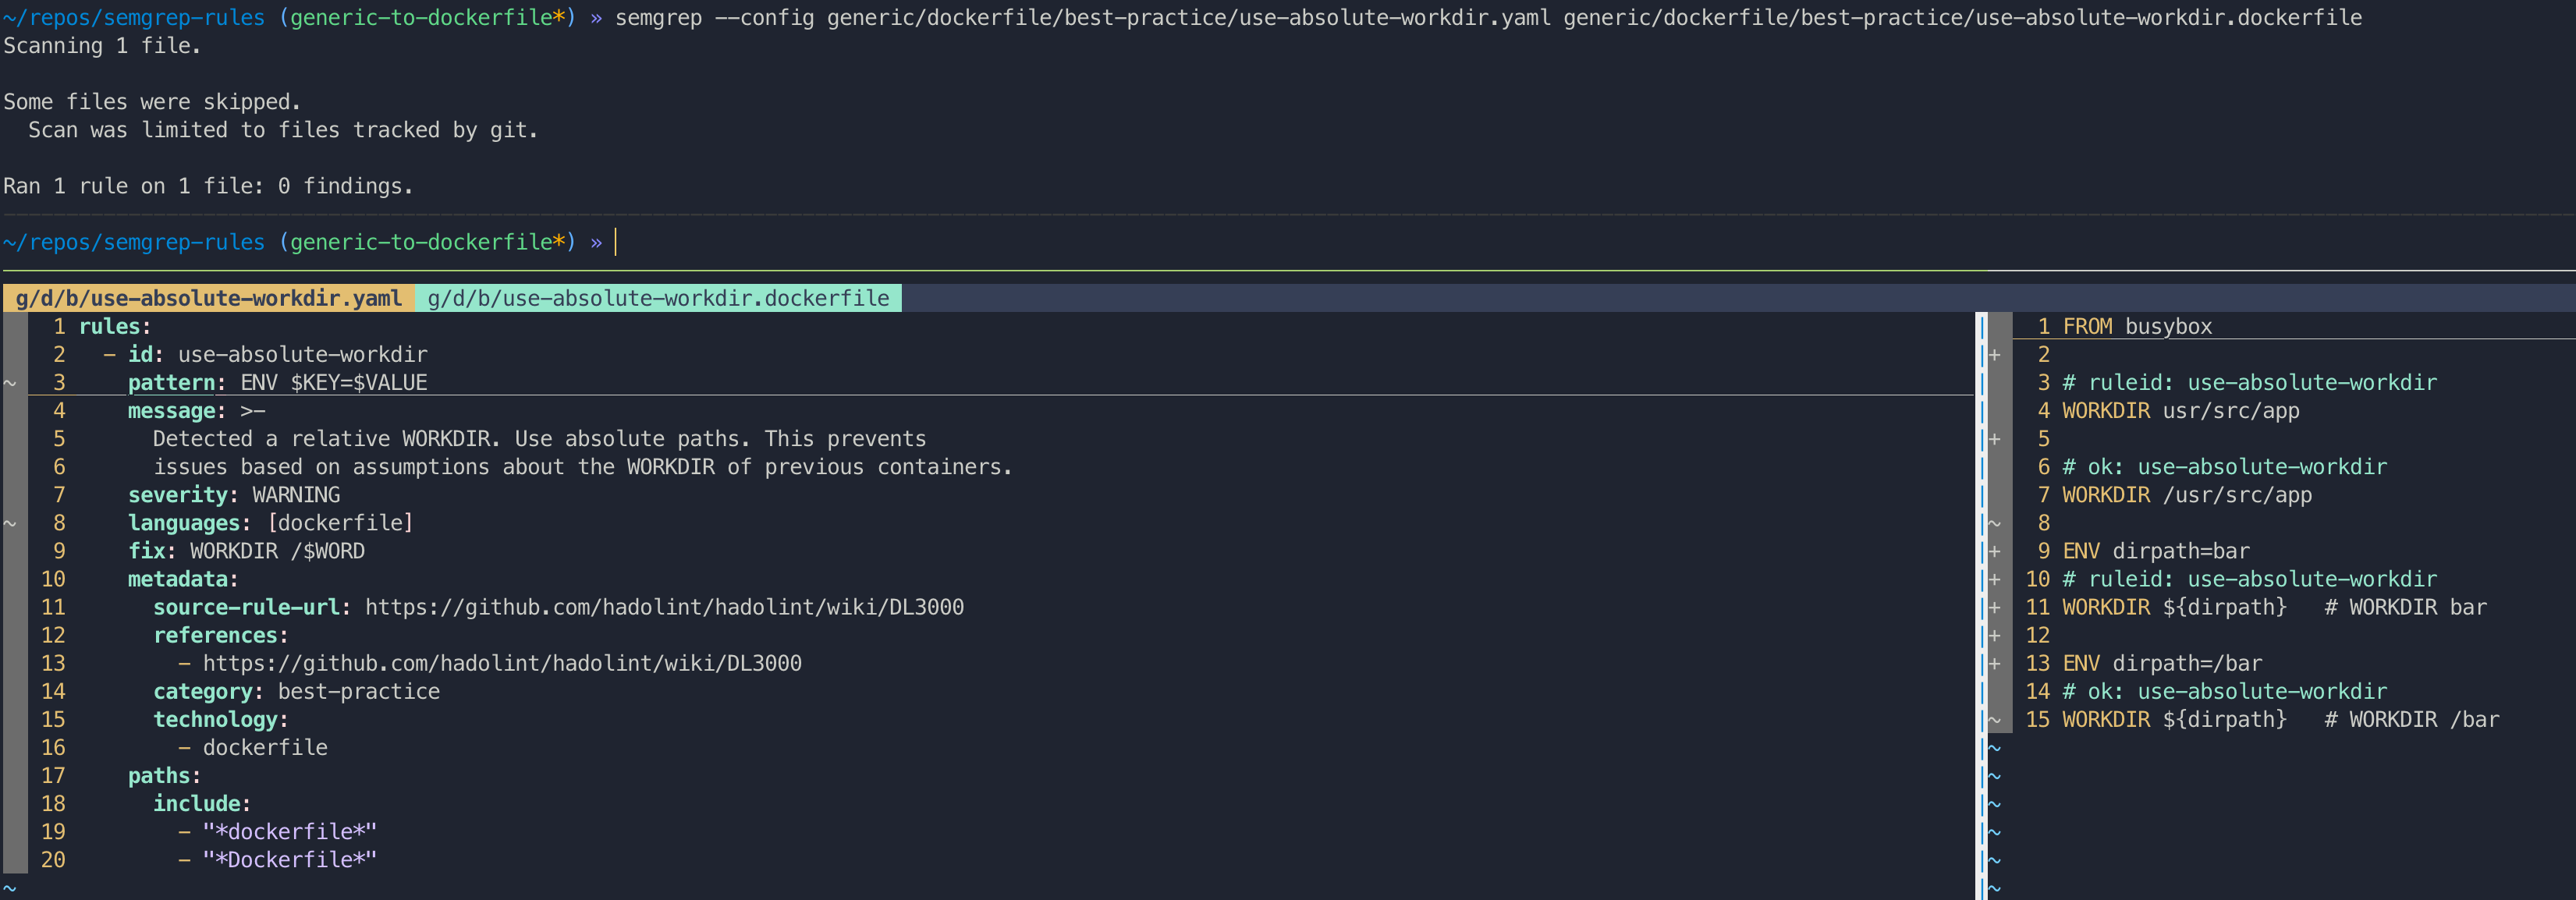Click the diff plus sign beside line 9 WORKDIR
The image size is (2576, 900).
1994,550
